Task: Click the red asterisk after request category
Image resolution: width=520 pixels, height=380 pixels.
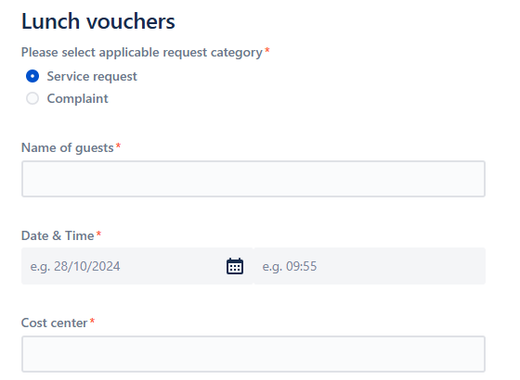Action: pyautogui.click(x=267, y=51)
